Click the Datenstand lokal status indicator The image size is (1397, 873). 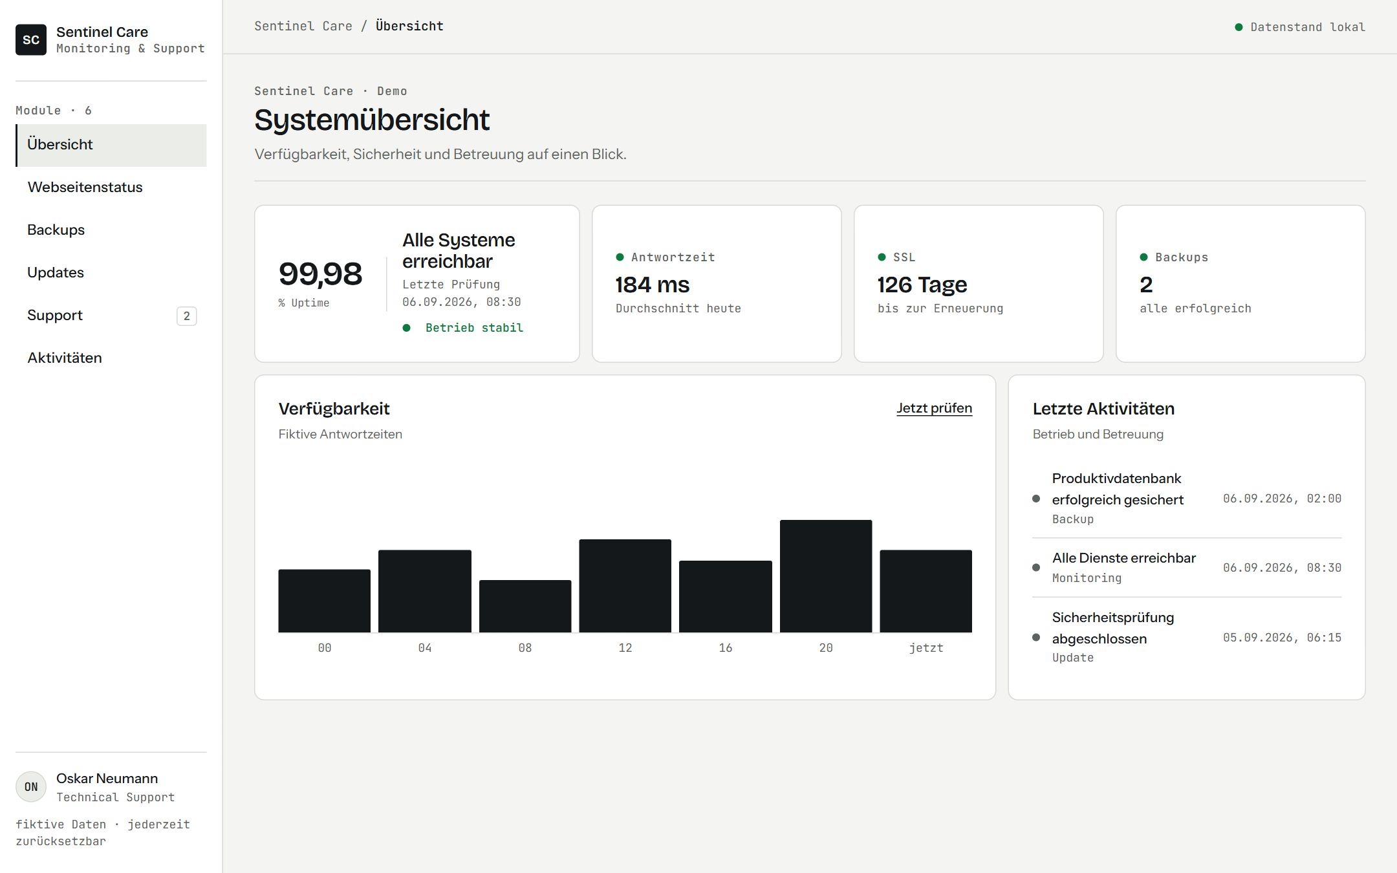(x=1300, y=27)
